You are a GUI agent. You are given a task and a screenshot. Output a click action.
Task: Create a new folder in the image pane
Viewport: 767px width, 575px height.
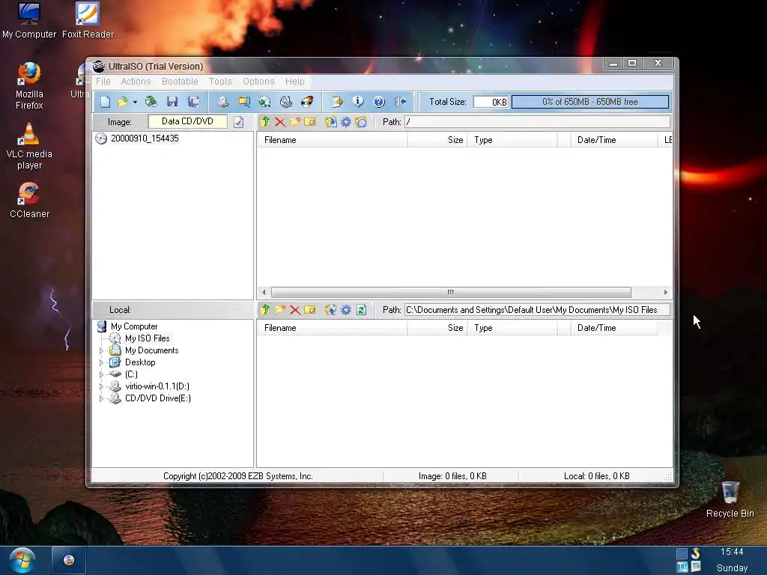(295, 122)
